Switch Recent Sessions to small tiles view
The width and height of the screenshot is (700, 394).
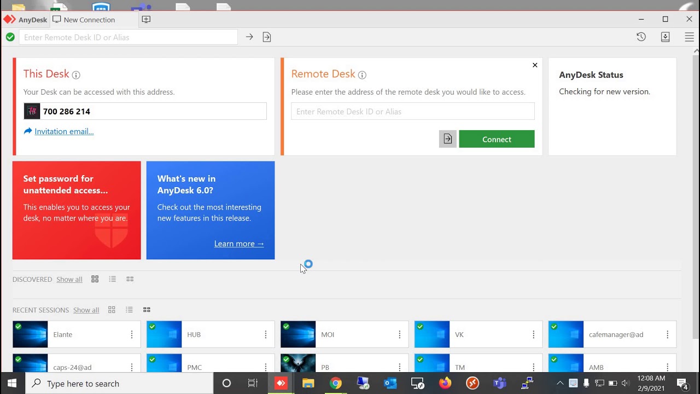tap(147, 310)
